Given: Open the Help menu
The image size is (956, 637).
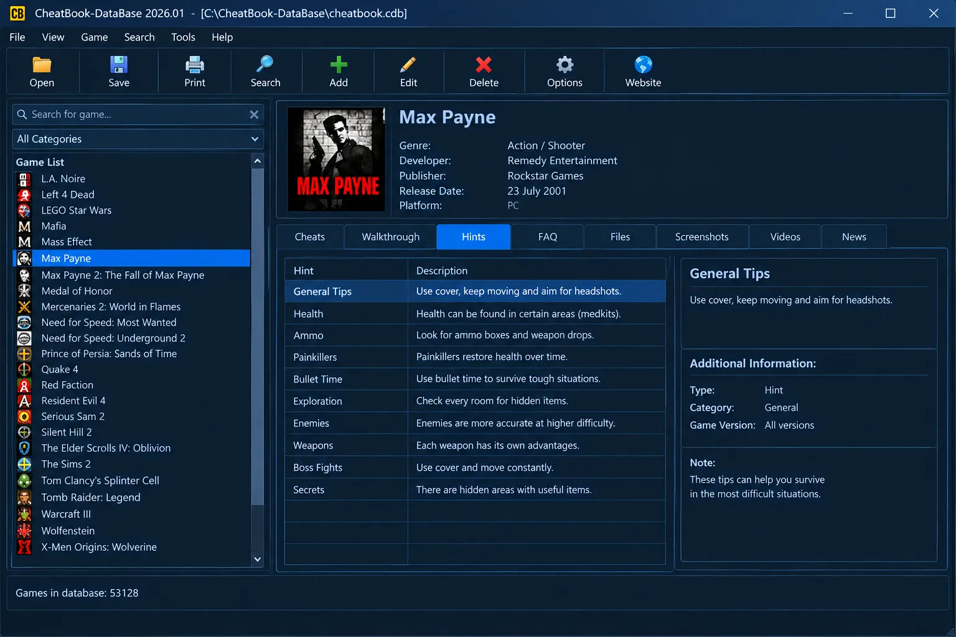Looking at the screenshot, I should [222, 37].
